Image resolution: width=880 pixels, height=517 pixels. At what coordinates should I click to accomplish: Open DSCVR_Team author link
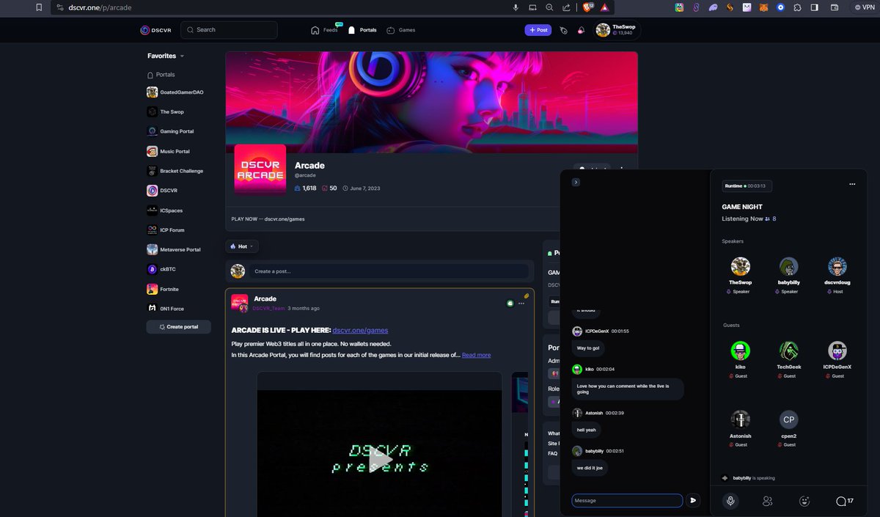point(268,309)
